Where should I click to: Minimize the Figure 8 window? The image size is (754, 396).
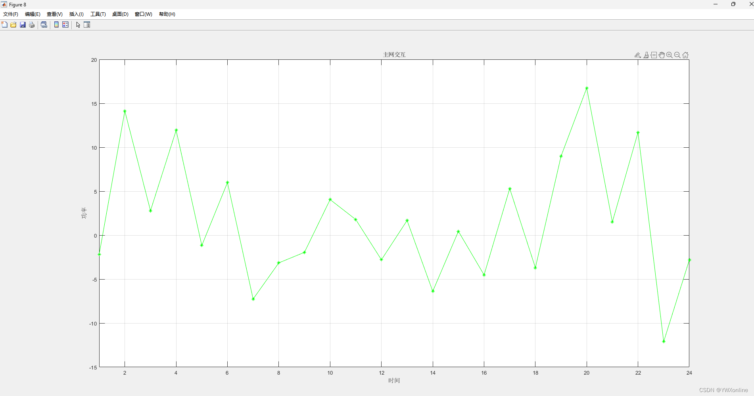point(716,4)
